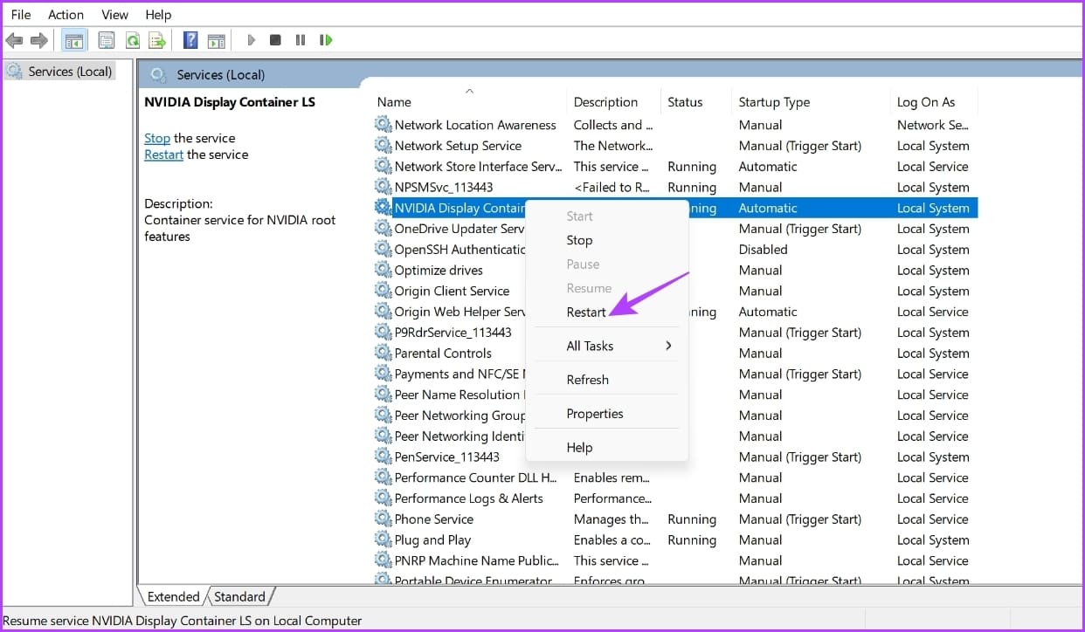Click the Restart Service toolbar icon
This screenshot has height=632, width=1085.
tap(326, 40)
